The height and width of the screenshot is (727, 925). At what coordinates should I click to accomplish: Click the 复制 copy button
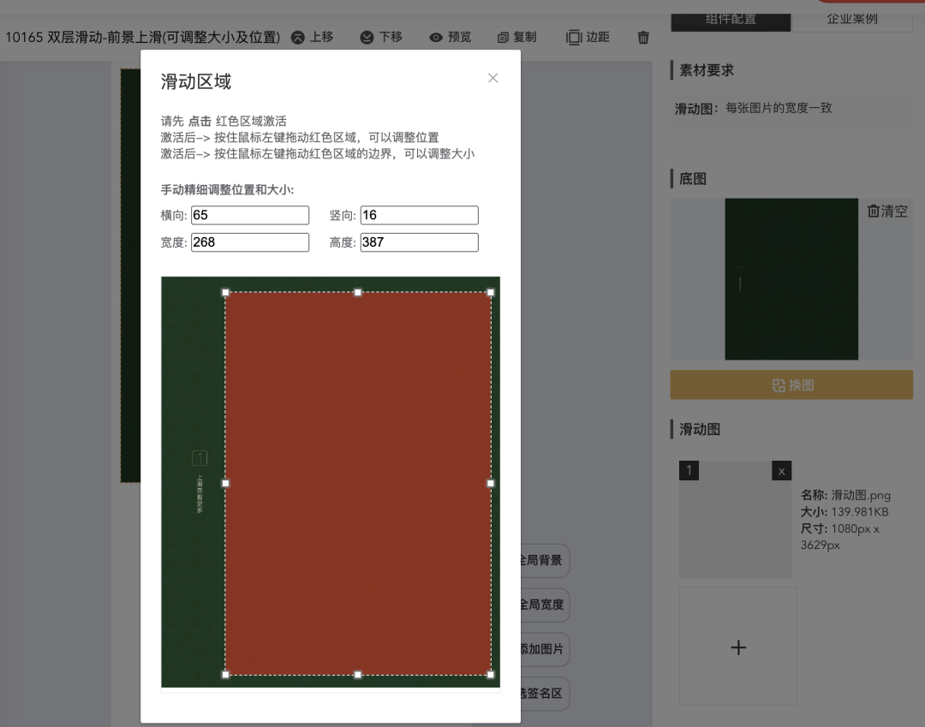pyautogui.click(x=516, y=37)
